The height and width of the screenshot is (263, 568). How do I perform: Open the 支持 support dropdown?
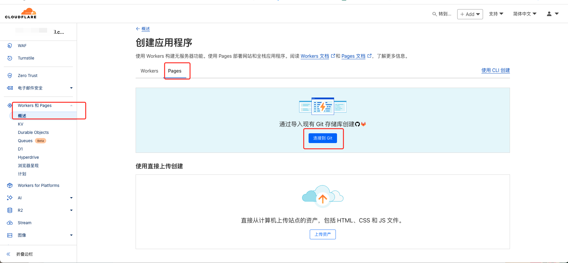click(x=496, y=14)
